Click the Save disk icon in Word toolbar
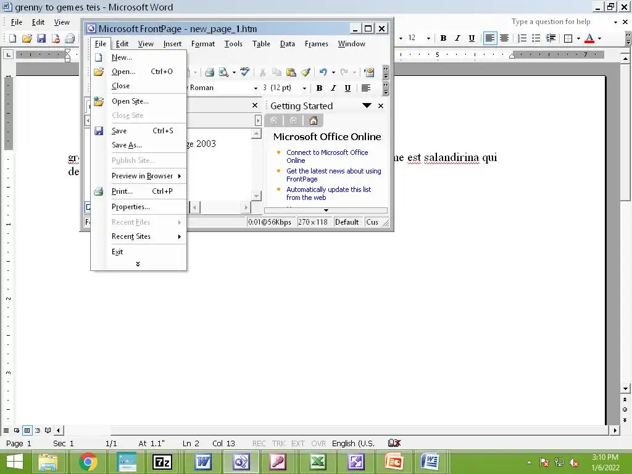 [x=41, y=38]
